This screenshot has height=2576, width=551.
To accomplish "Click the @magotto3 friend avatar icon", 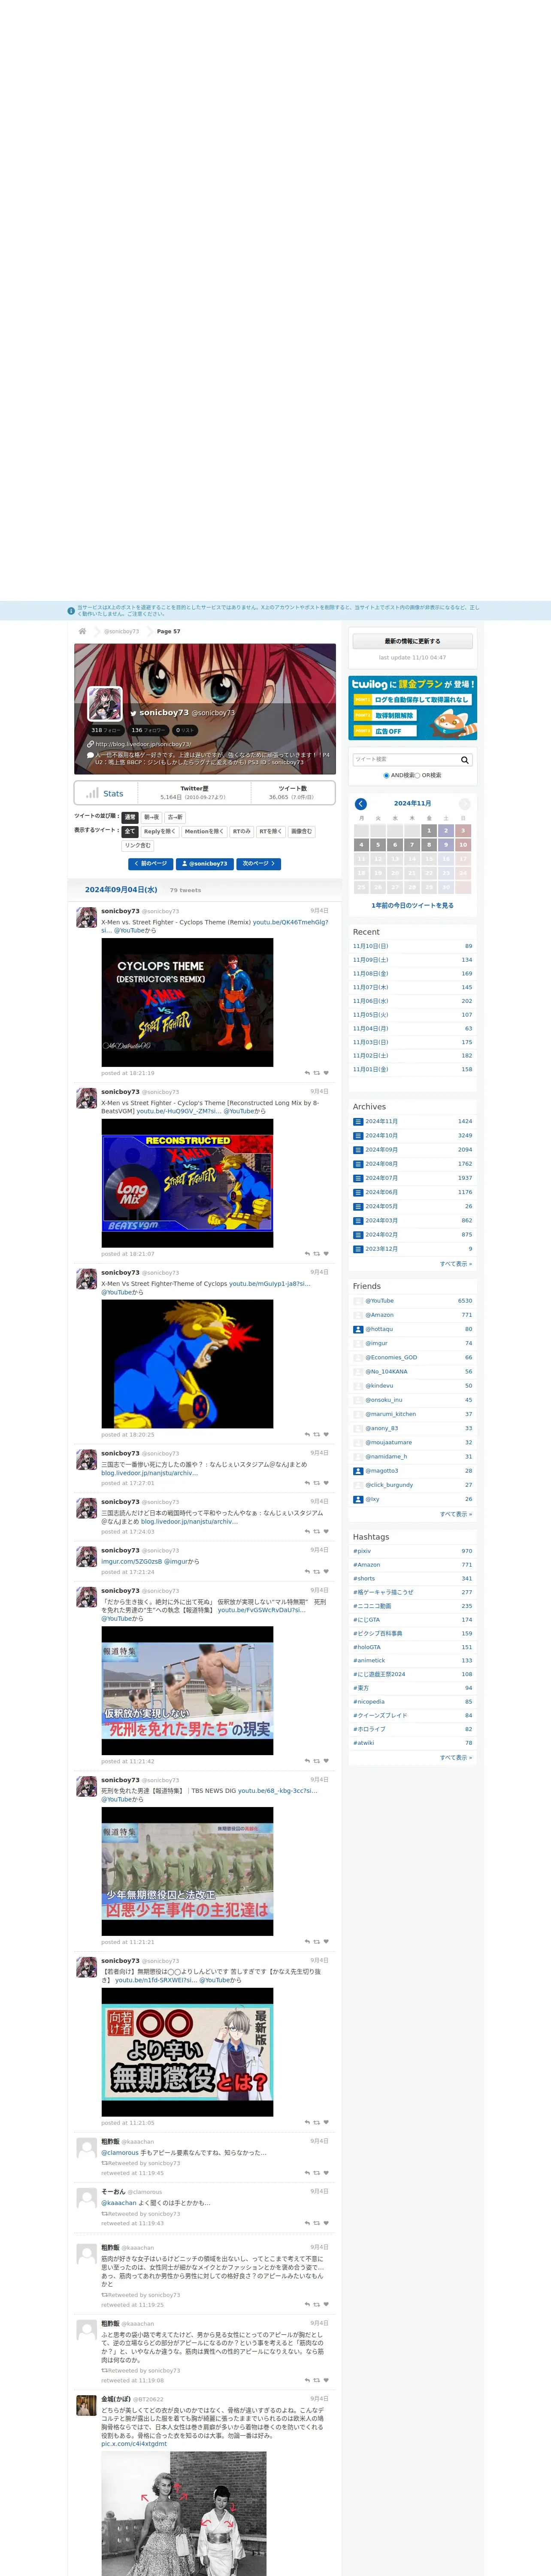I will [x=358, y=1471].
